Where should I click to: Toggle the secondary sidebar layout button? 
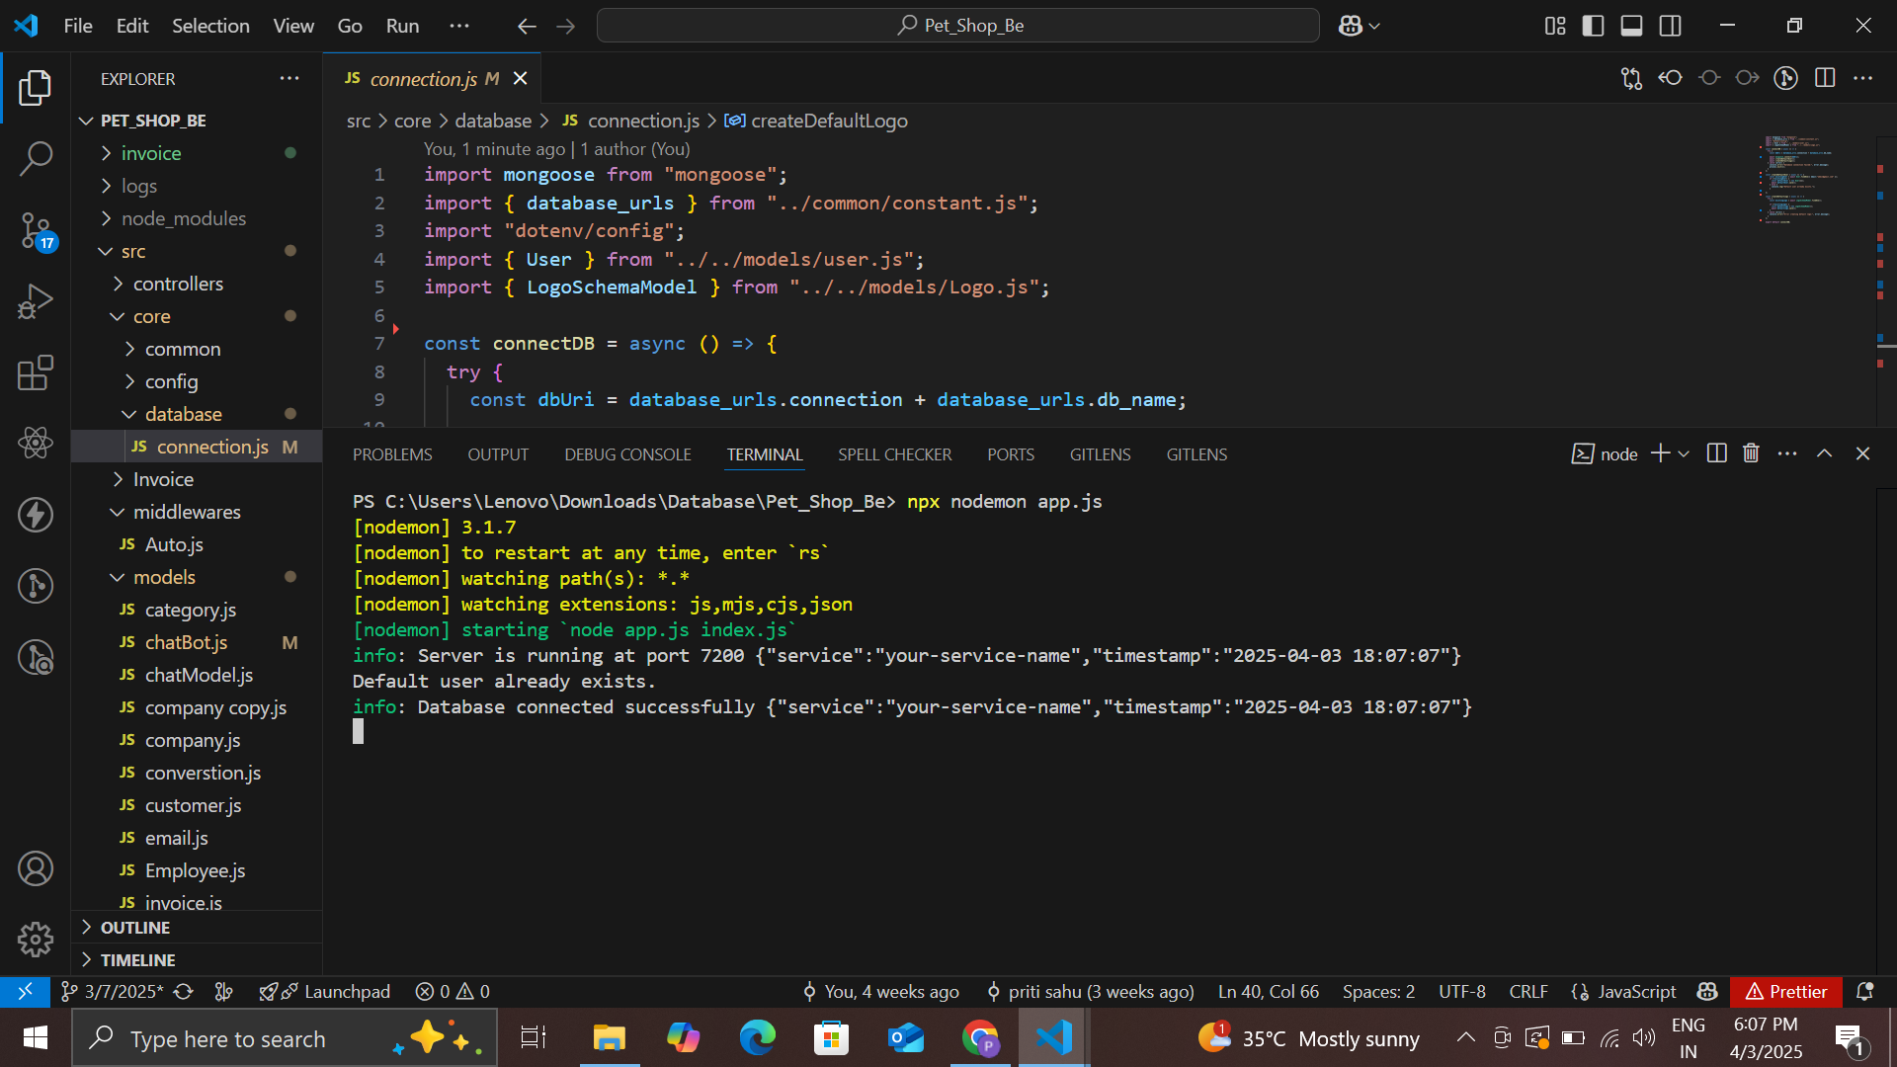pos(1670,26)
